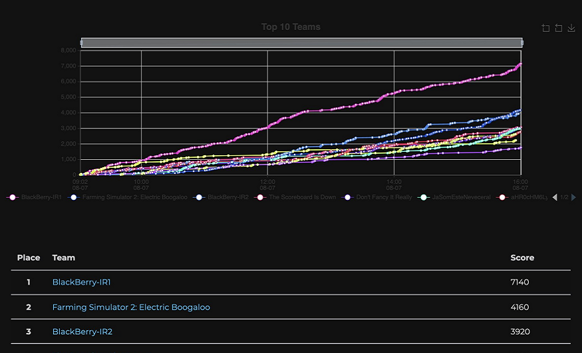Click score 3920 in third row

(x=520, y=332)
